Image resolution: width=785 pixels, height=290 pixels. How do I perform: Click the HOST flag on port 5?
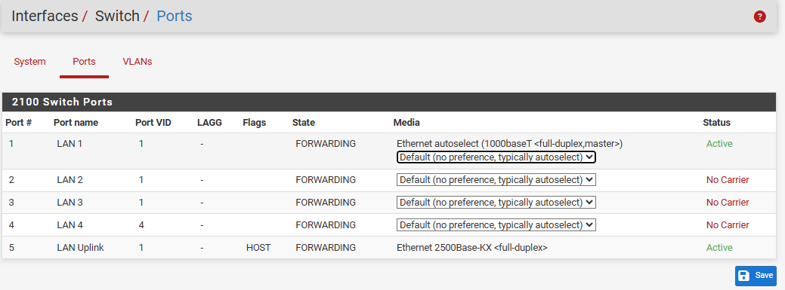click(258, 248)
